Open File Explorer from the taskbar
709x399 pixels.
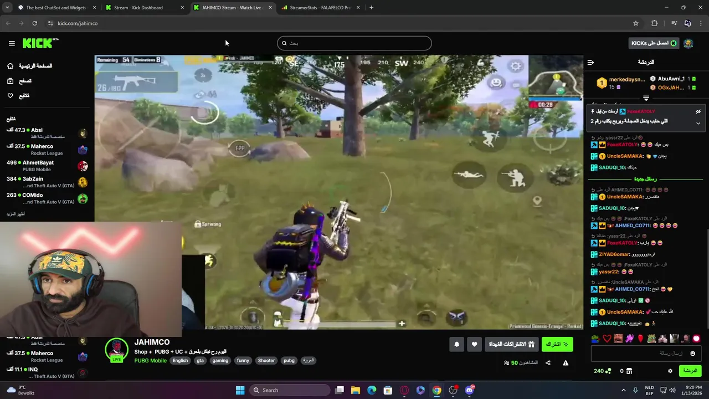tap(356, 390)
